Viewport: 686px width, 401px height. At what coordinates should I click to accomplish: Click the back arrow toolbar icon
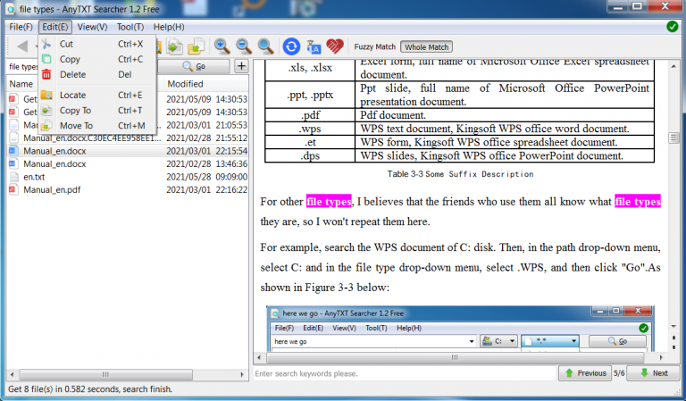click(x=22, y=46)
